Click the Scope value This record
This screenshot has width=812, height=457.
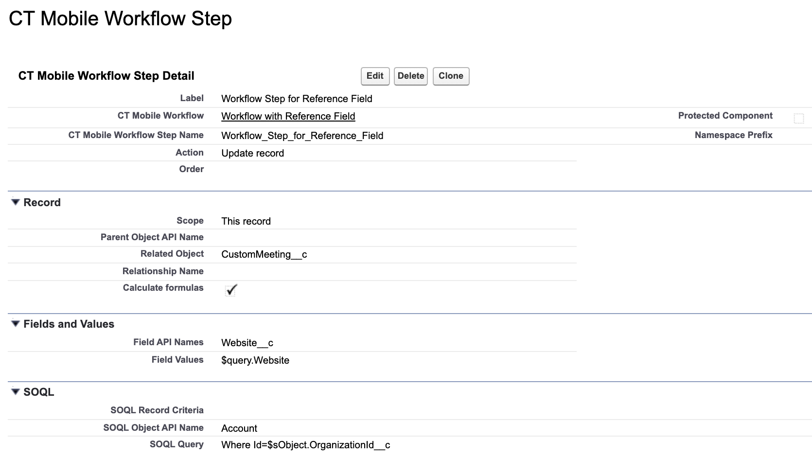(246, 221)
